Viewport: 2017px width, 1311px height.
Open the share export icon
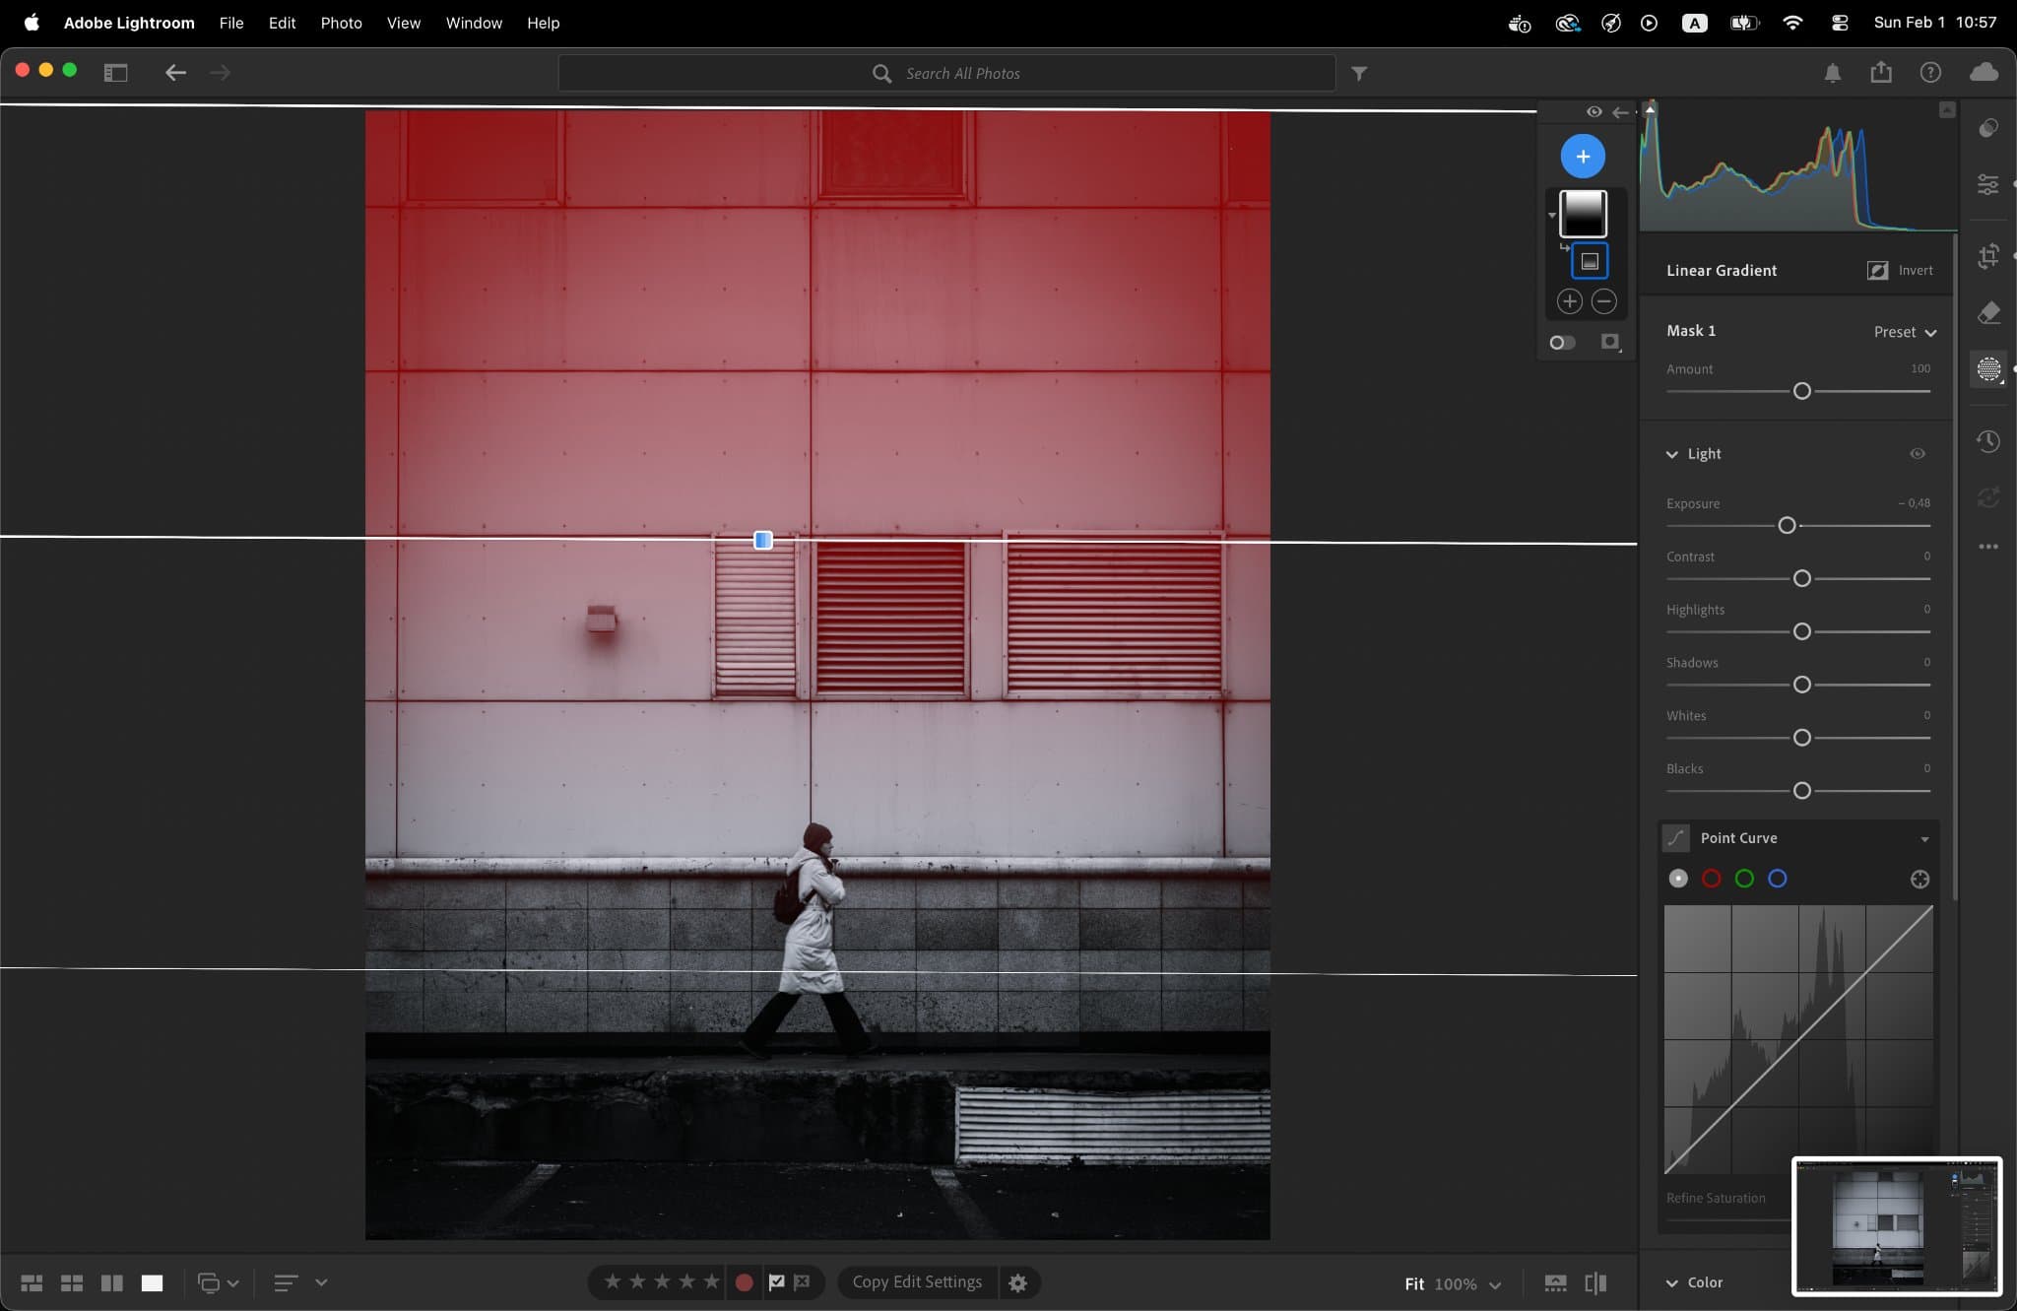(x=1881, y=72)
